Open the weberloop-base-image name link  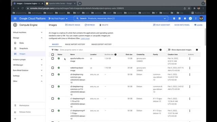tap(77, 69)
